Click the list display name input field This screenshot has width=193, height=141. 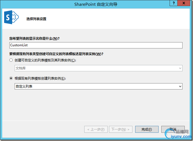click(x=96, y=45)
